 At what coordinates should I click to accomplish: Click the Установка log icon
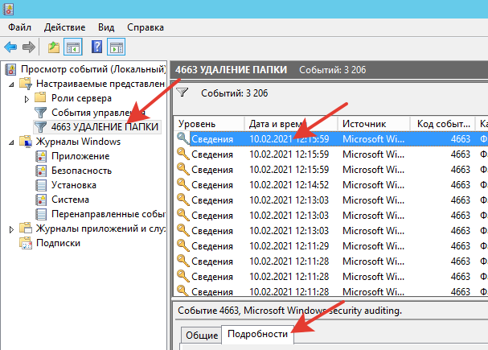click(41, 185)
